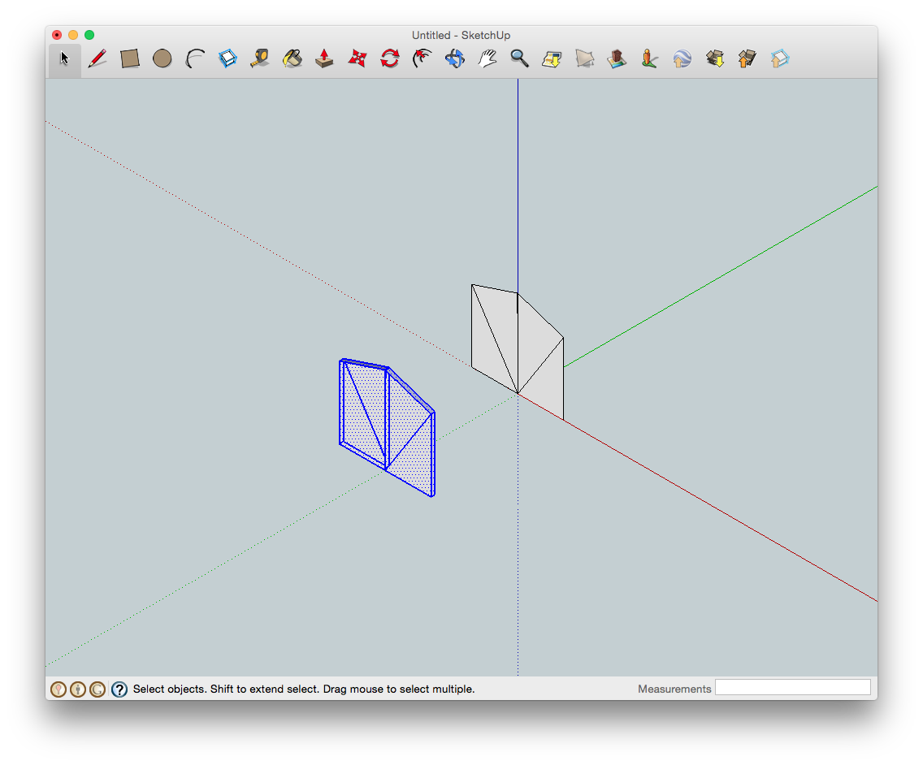This screenshot has height=765, width=923.
Task: Open Get Models download icon
Action: tap(715, 58)
